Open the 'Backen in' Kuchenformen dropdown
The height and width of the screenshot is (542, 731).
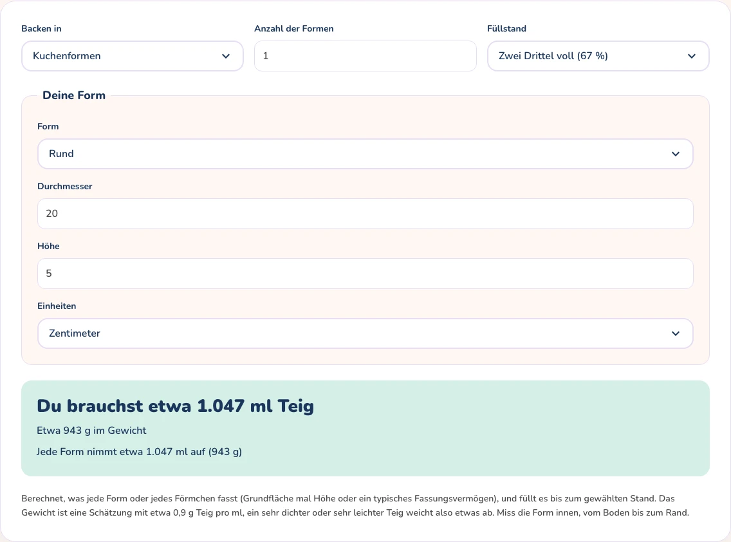(133, 56)
